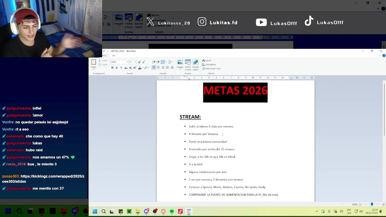
Task: Toggle strikethrough (abc) formatting
Action: pyautogui.click(x=126, y=68)
